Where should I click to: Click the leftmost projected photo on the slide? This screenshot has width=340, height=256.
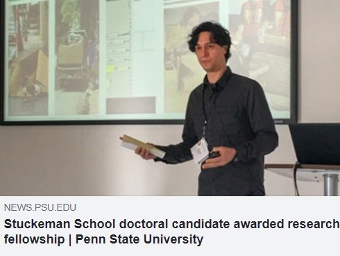[28, 58]
